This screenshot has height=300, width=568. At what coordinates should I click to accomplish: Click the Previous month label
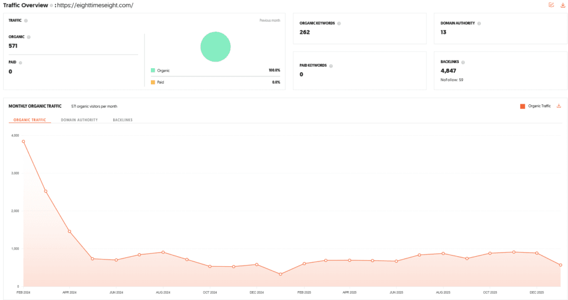(x=270, y=21)
